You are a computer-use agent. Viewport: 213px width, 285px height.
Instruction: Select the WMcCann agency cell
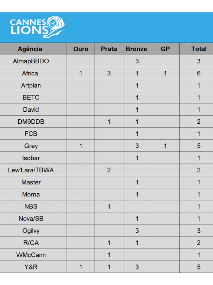click(x=33, y=255)
